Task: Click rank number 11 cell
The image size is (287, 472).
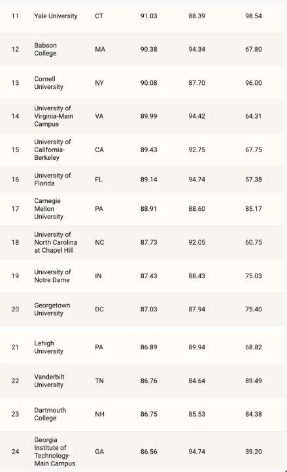Action: click(15, 16)
